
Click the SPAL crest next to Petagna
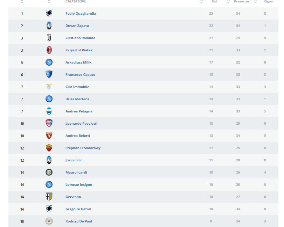(49, 111)
